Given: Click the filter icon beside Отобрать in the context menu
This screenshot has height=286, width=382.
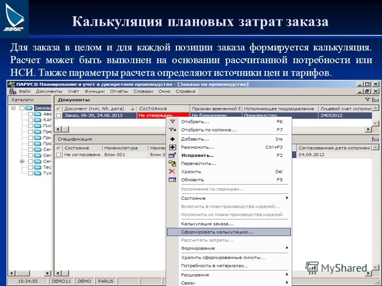Looking at the screenshot, I should click(x=172, y=122).
